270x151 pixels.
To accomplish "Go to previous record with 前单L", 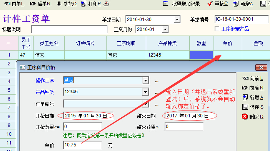I will [14, 4].
